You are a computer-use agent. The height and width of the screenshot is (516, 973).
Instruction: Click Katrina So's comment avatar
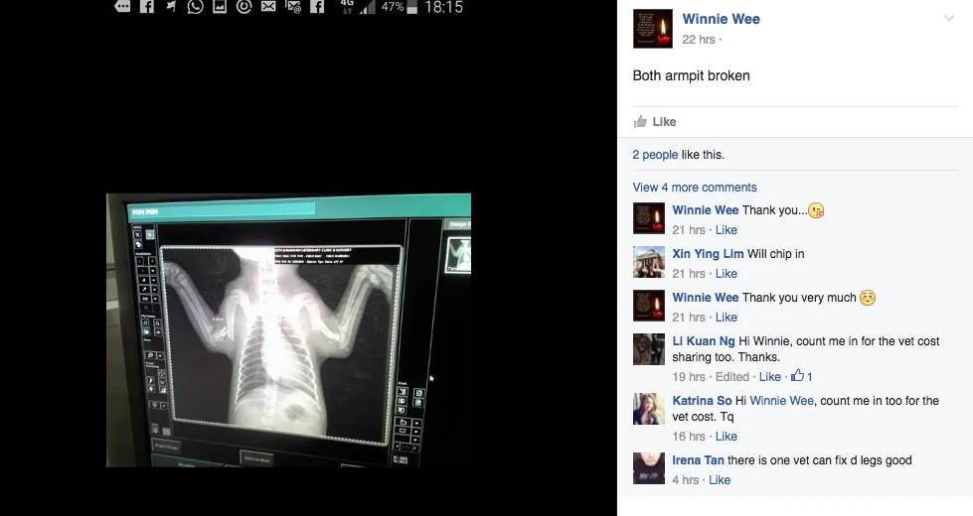pyautogui.click(x=648, y=409)
